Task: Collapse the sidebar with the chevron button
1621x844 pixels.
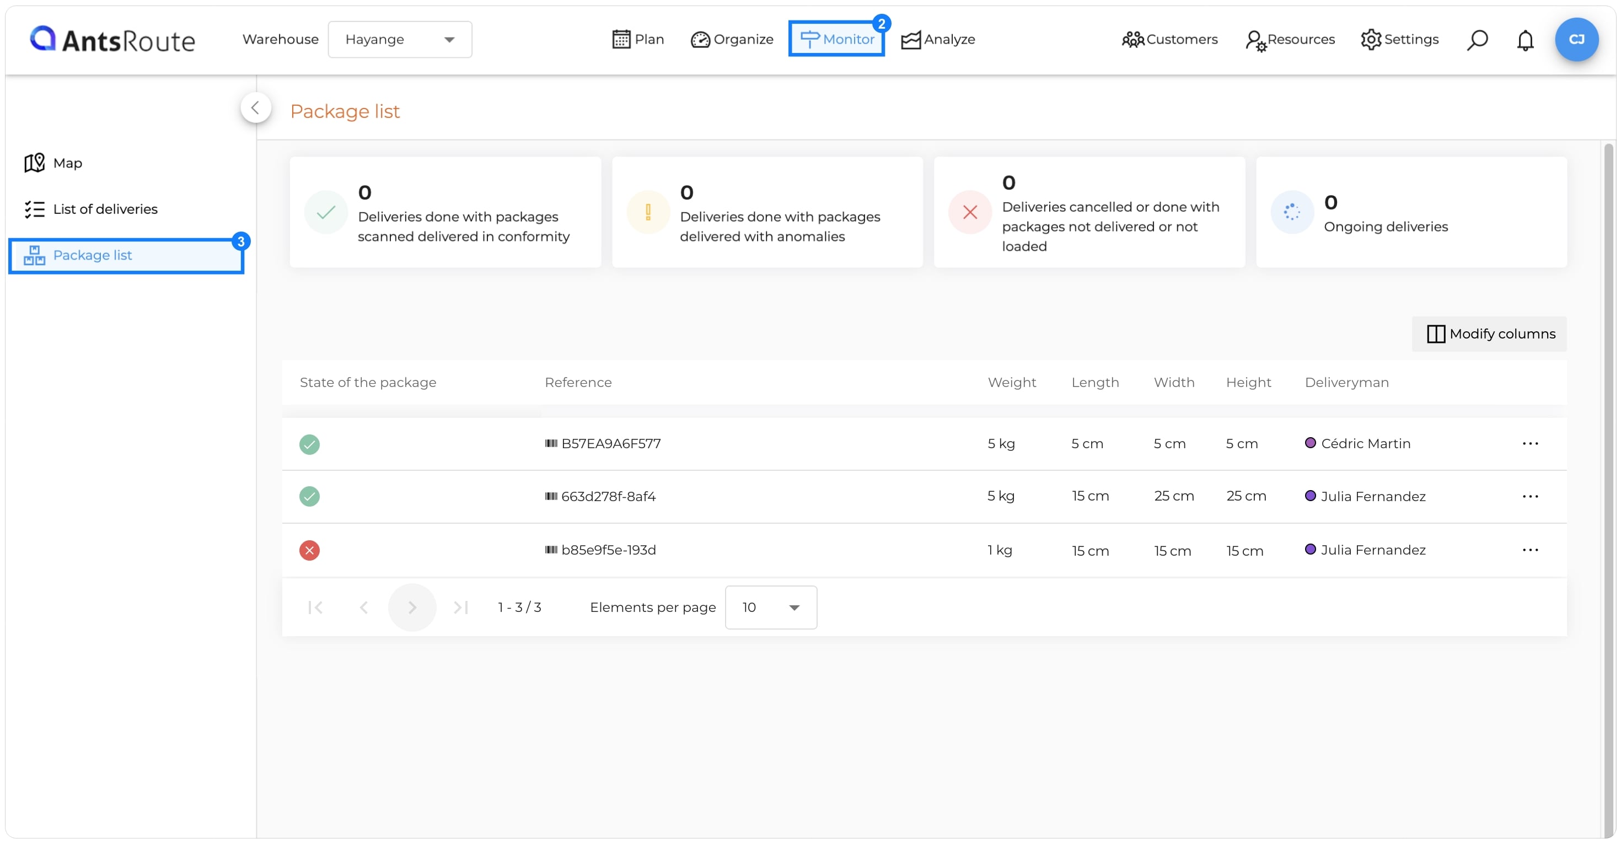Action: click(255, 107)
